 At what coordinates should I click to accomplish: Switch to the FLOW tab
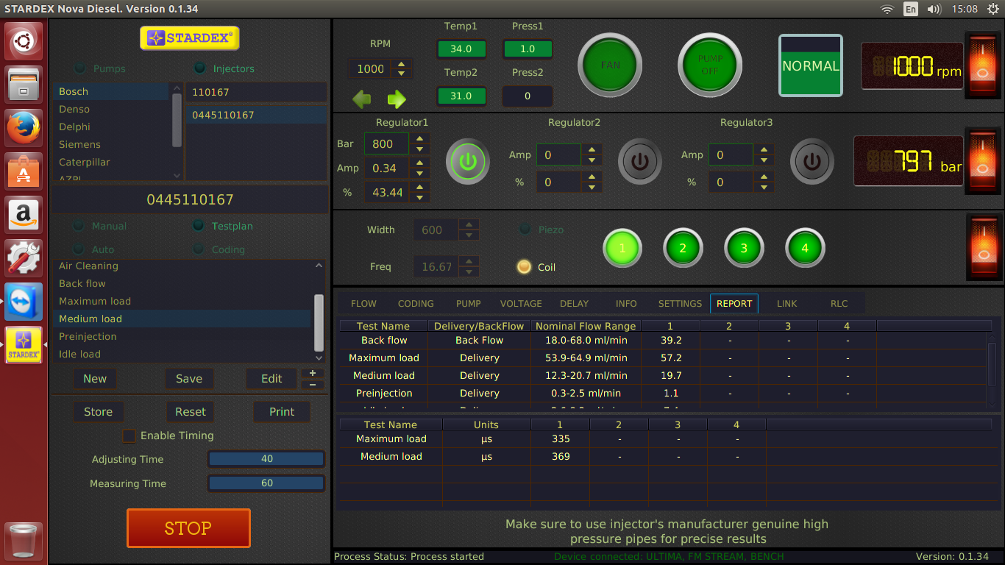click(x=363, y=303)
